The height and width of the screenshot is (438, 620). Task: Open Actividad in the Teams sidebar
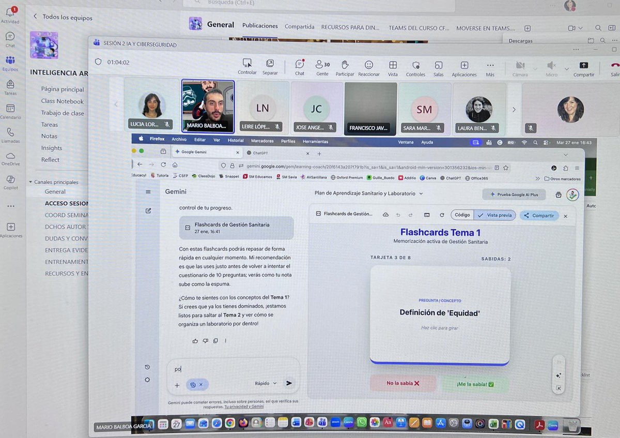tap(10, 16)
